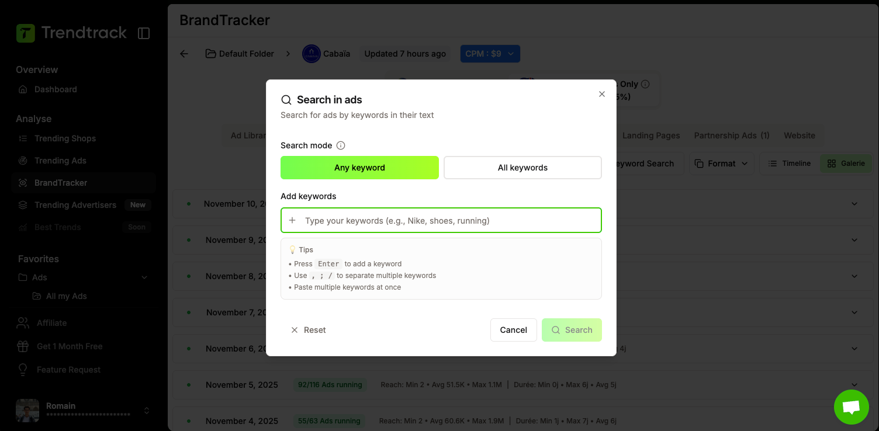Image resolution: width=879 pixels, height=431 pixels.
Task: Open the CPM : $9 dropdown
Action: click(x=490, y=54)
